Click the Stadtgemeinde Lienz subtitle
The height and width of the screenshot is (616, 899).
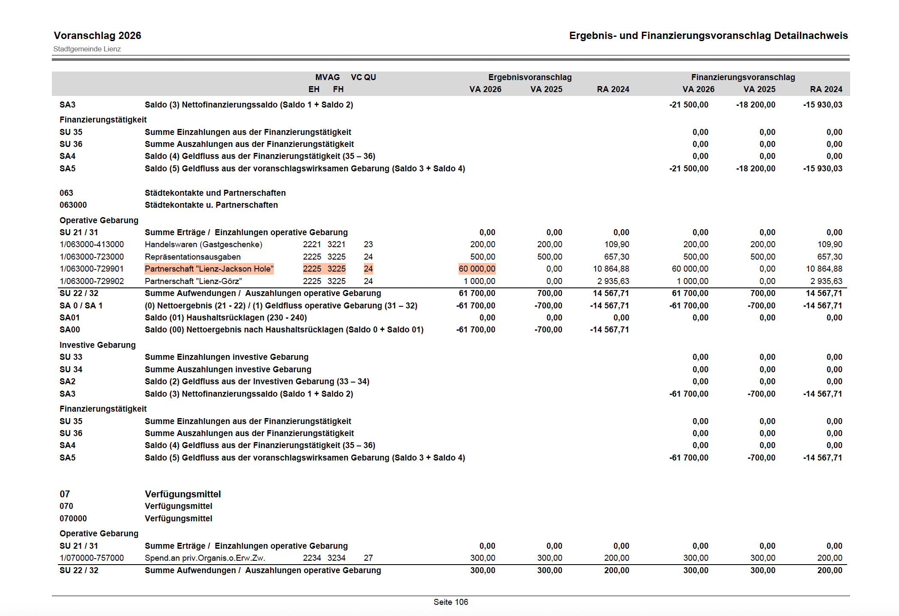87,49
